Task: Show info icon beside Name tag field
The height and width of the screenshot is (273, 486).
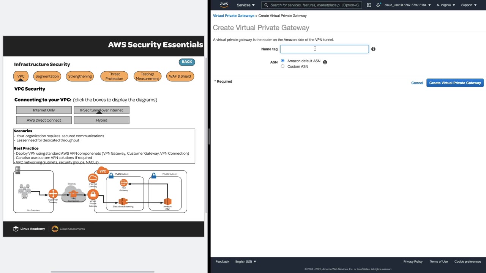Action: (373, 49)
